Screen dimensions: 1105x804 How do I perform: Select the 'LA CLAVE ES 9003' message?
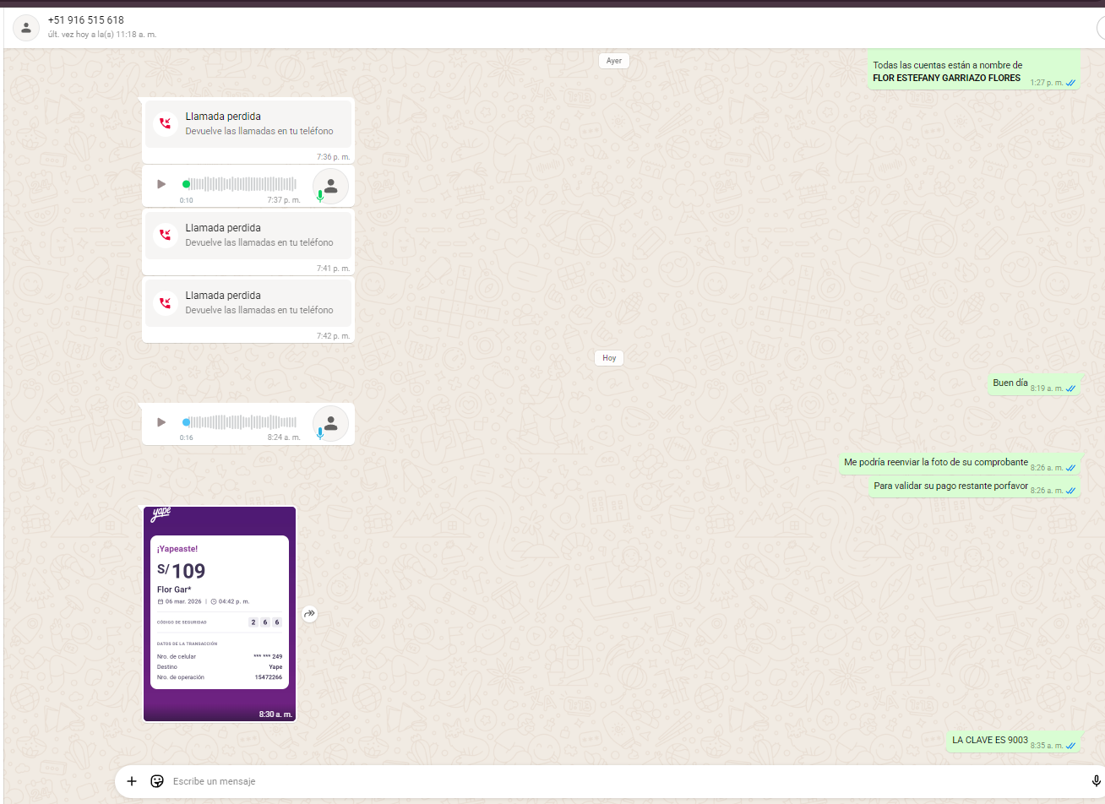[x=989, y=741]
